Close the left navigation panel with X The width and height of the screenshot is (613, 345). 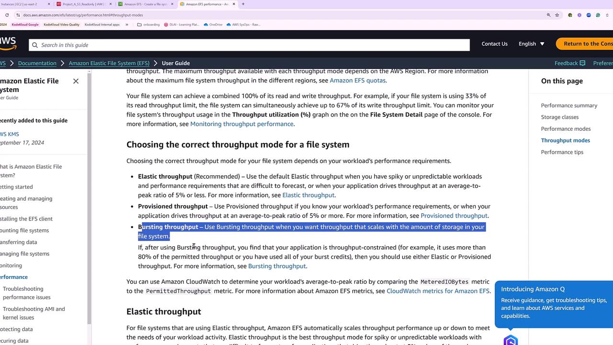tap(76, 81)
